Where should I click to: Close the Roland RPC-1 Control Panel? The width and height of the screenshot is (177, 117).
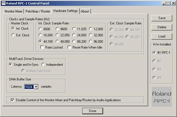click(x=173, y=3)
